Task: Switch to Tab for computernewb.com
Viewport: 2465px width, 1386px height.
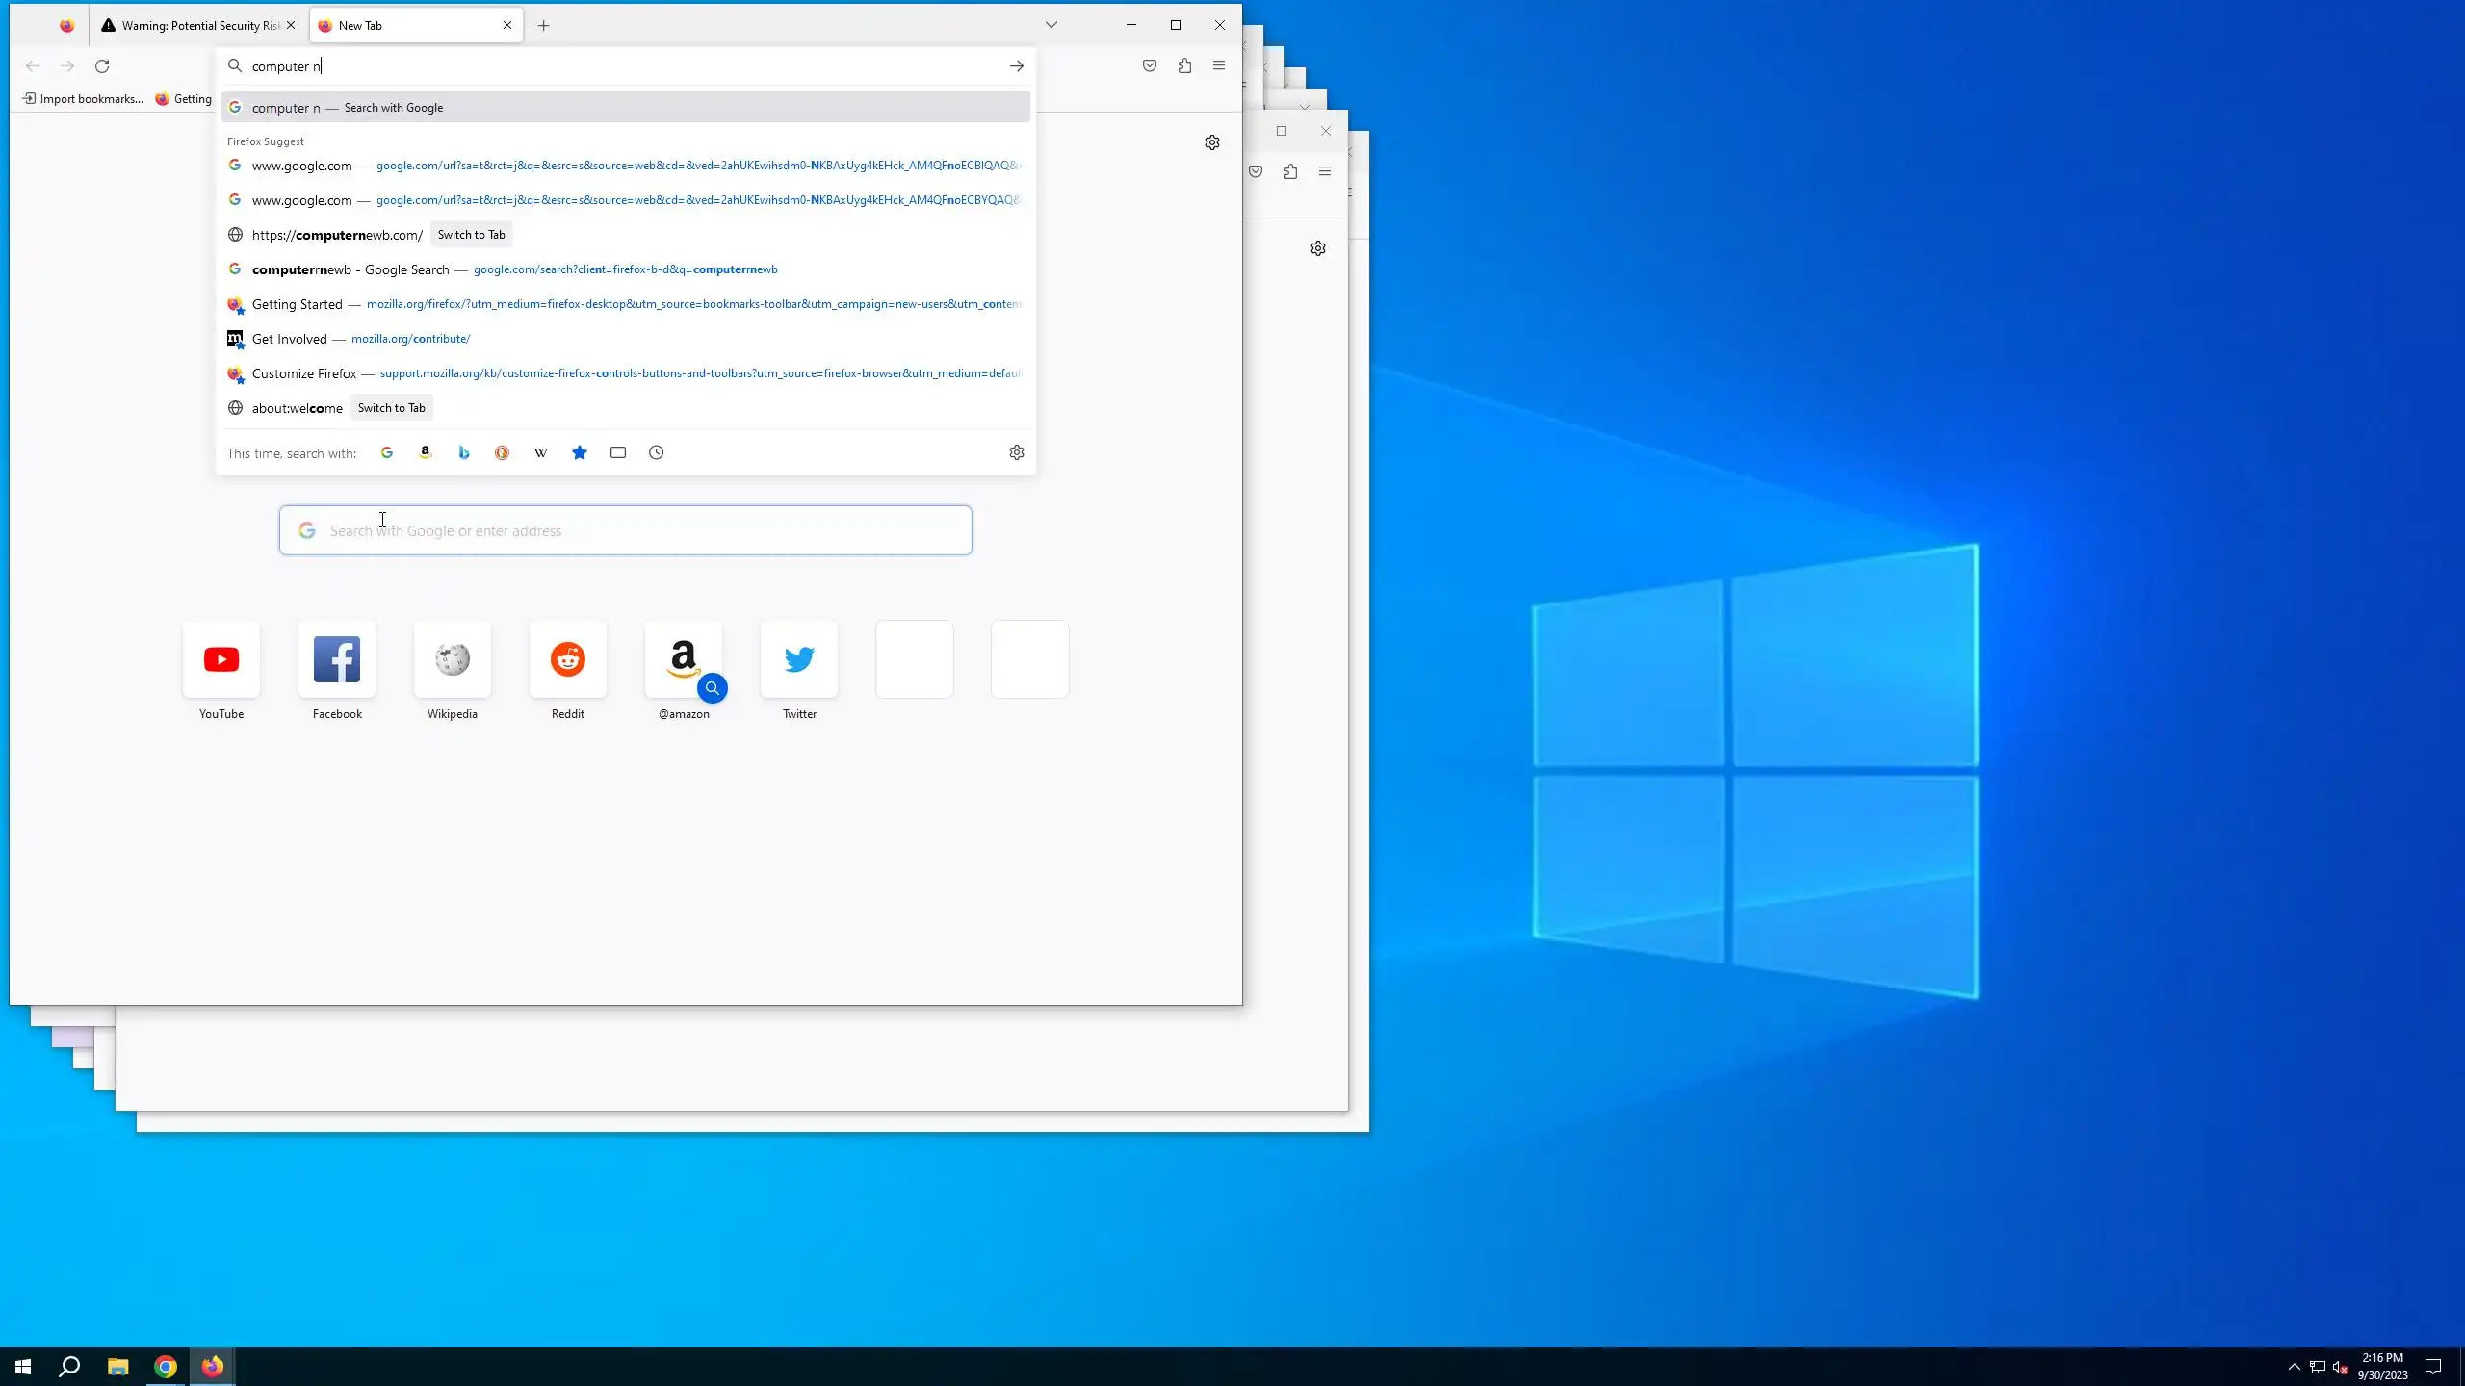Action: pyautogui.click(x=471, y=235)
